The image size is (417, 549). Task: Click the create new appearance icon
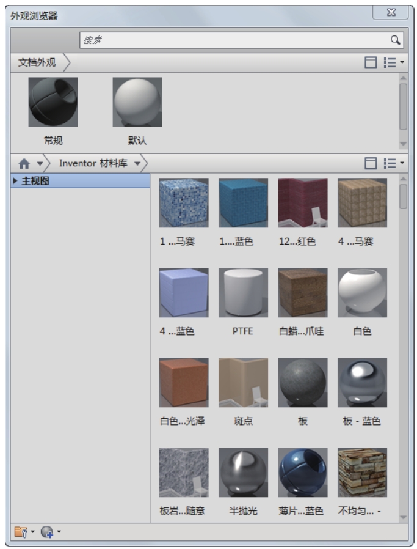46,532
